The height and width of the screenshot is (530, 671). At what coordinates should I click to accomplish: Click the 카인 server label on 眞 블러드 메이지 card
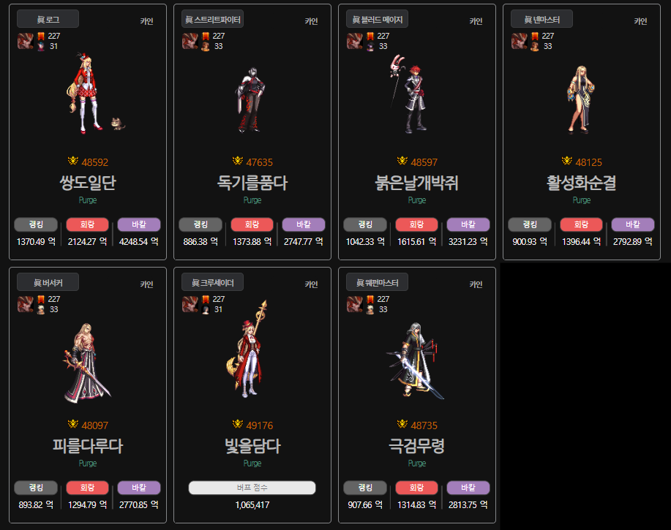[476, 21]
